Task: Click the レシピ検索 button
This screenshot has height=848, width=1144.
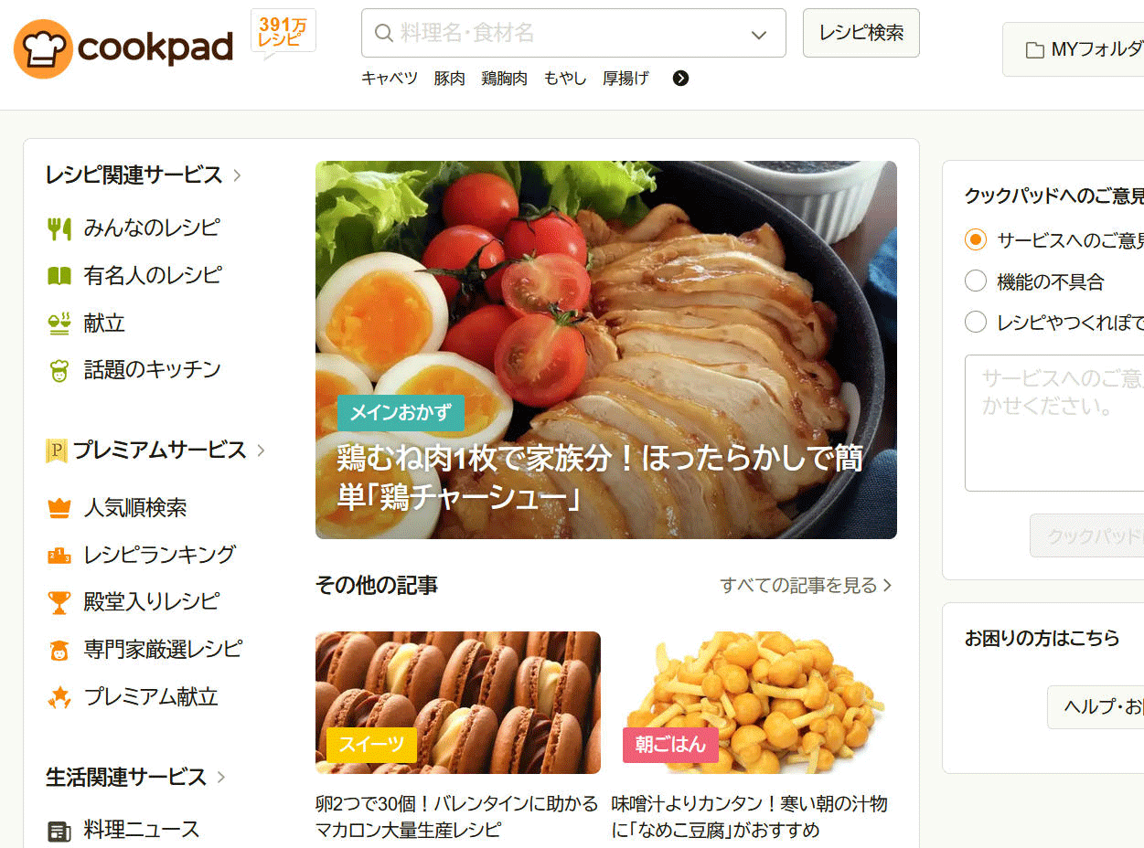Action: [x=861, y=33]
